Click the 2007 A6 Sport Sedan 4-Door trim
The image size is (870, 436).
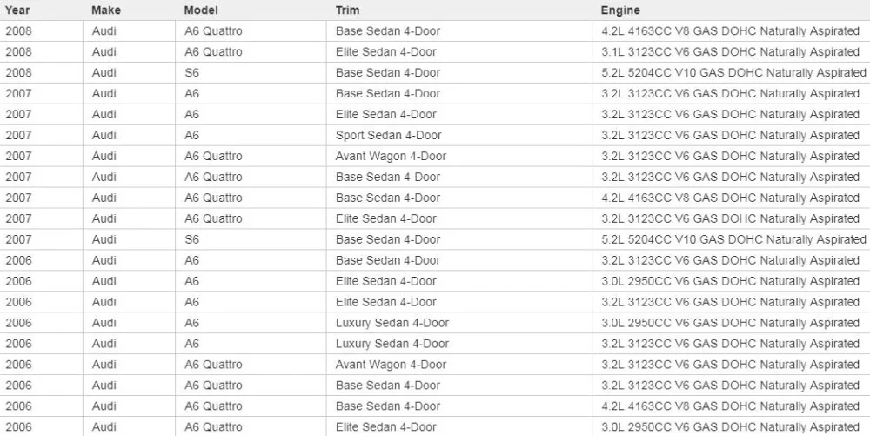[x=388, y=136]
